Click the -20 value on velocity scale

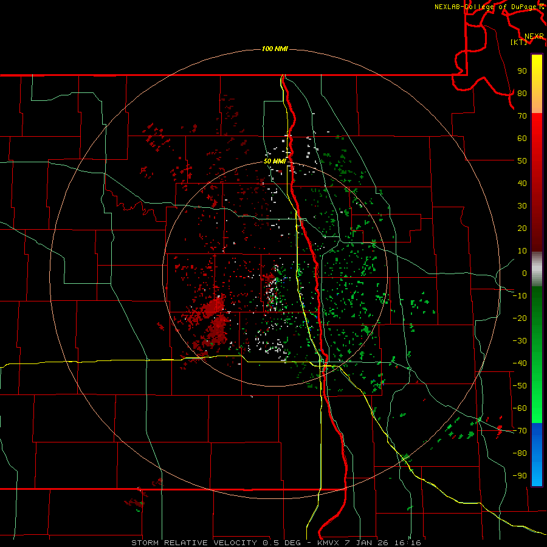click(520, 318)
